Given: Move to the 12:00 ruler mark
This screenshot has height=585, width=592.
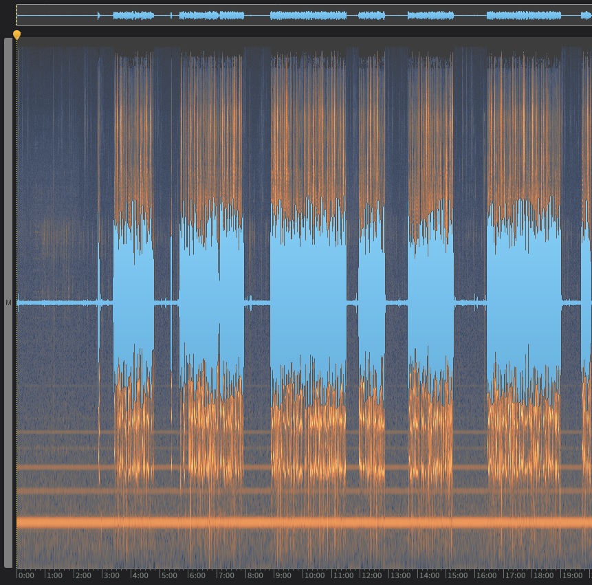Looking at the screenshot, I should [x=371, y=575].
